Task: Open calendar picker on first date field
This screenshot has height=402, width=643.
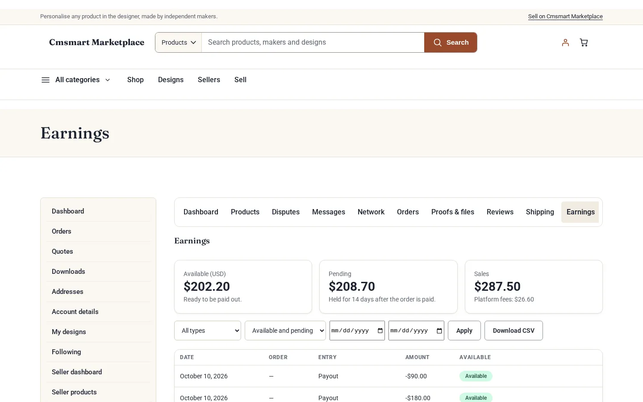Action: 380,331
